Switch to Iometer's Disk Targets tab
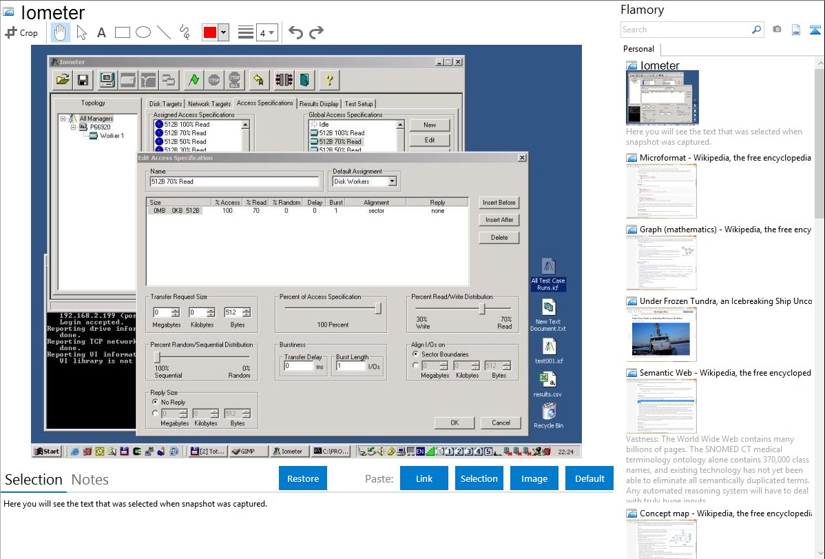This screenshot has height=559, width=825. click(x=165, y=104)
